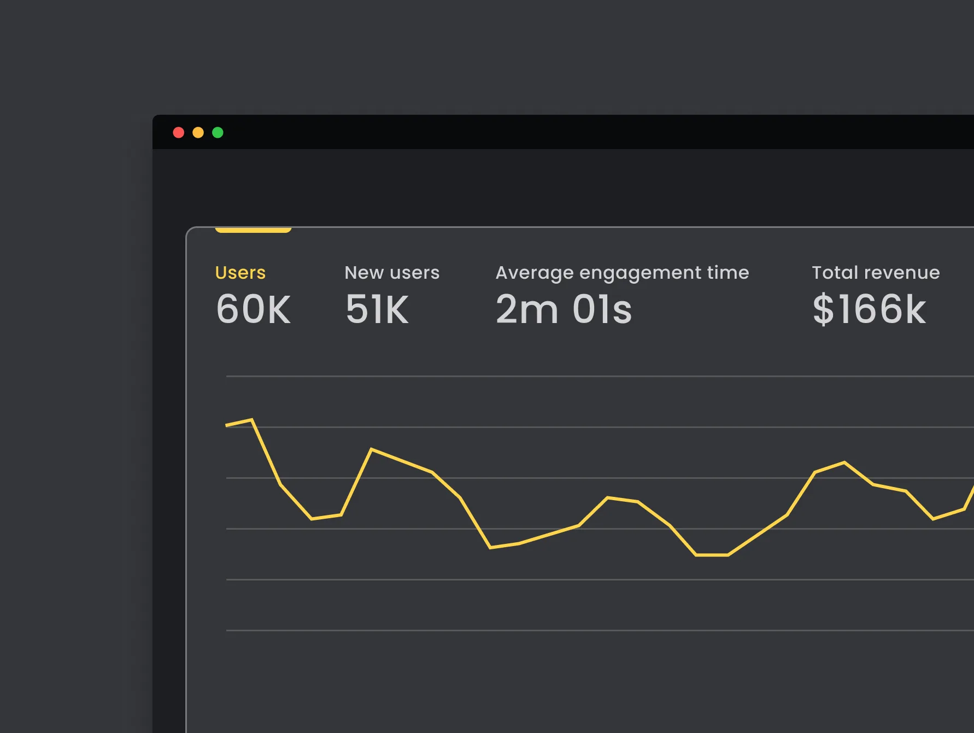
Task: Click the $166k revenue value
Action: tap(869, 309)
